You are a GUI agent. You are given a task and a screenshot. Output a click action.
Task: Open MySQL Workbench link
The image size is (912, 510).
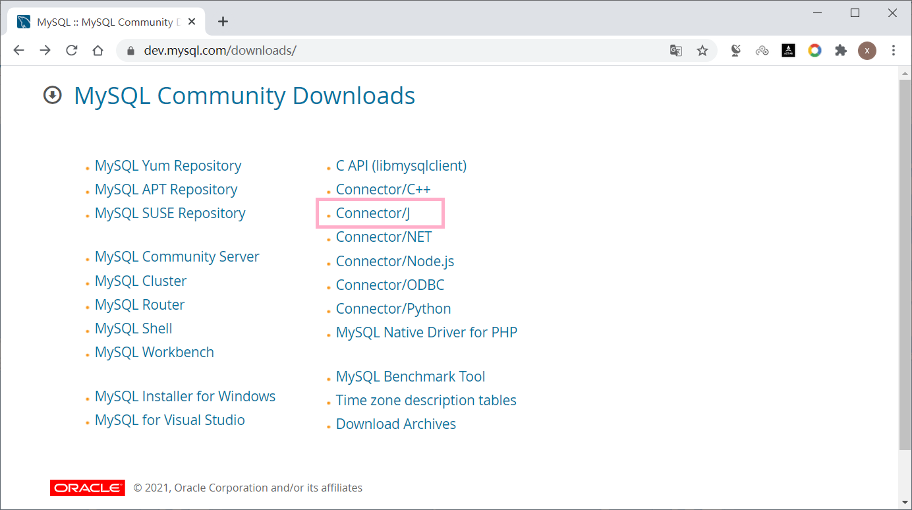pyautogui.click(x=154, y=352)
